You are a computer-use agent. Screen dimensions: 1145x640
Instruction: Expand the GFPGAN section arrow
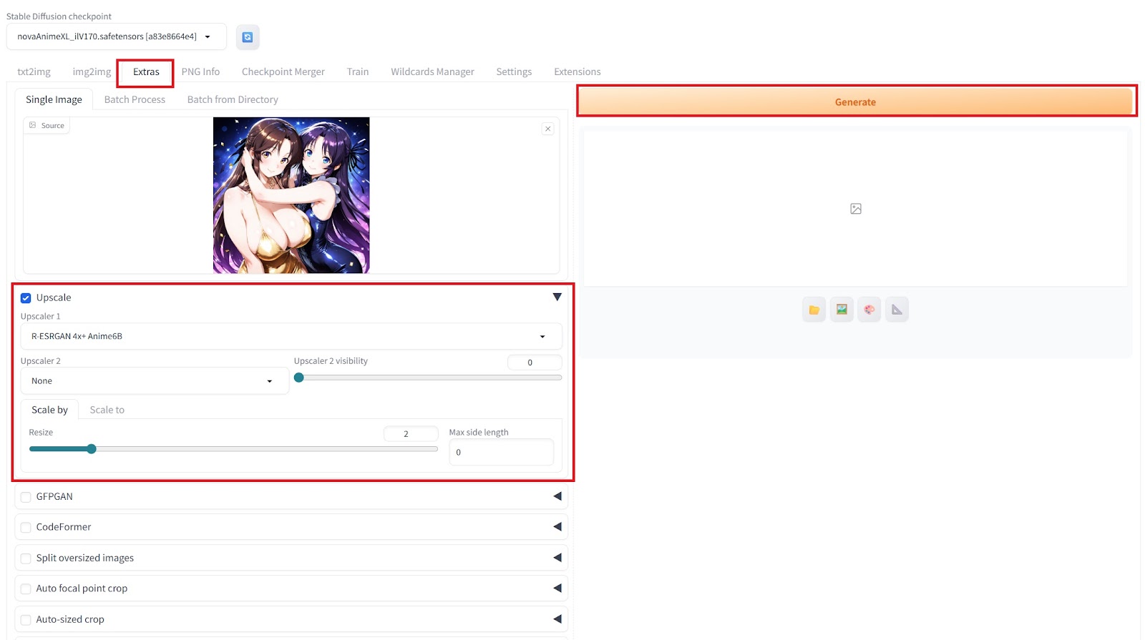coord(557,496)
